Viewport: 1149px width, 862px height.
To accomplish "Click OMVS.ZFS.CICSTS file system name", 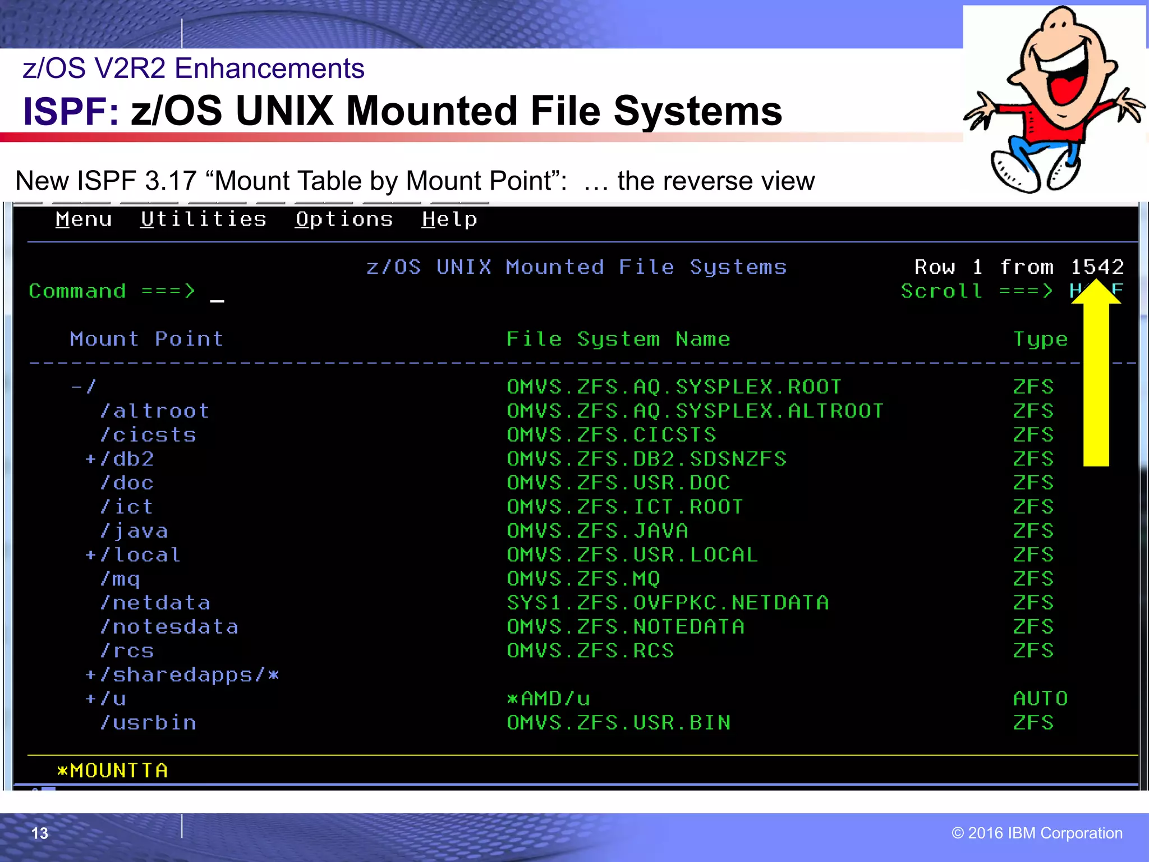I will click(612, 435).
